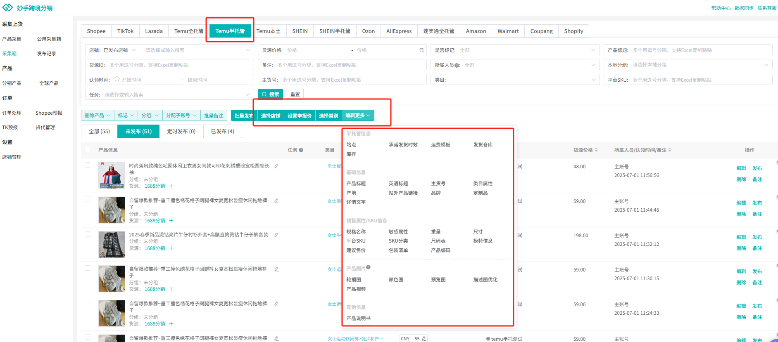Select the 已发布 (4) status tab
Viewport: 778px width, 342px height.
pyautogui.click(x=223, y=131)
